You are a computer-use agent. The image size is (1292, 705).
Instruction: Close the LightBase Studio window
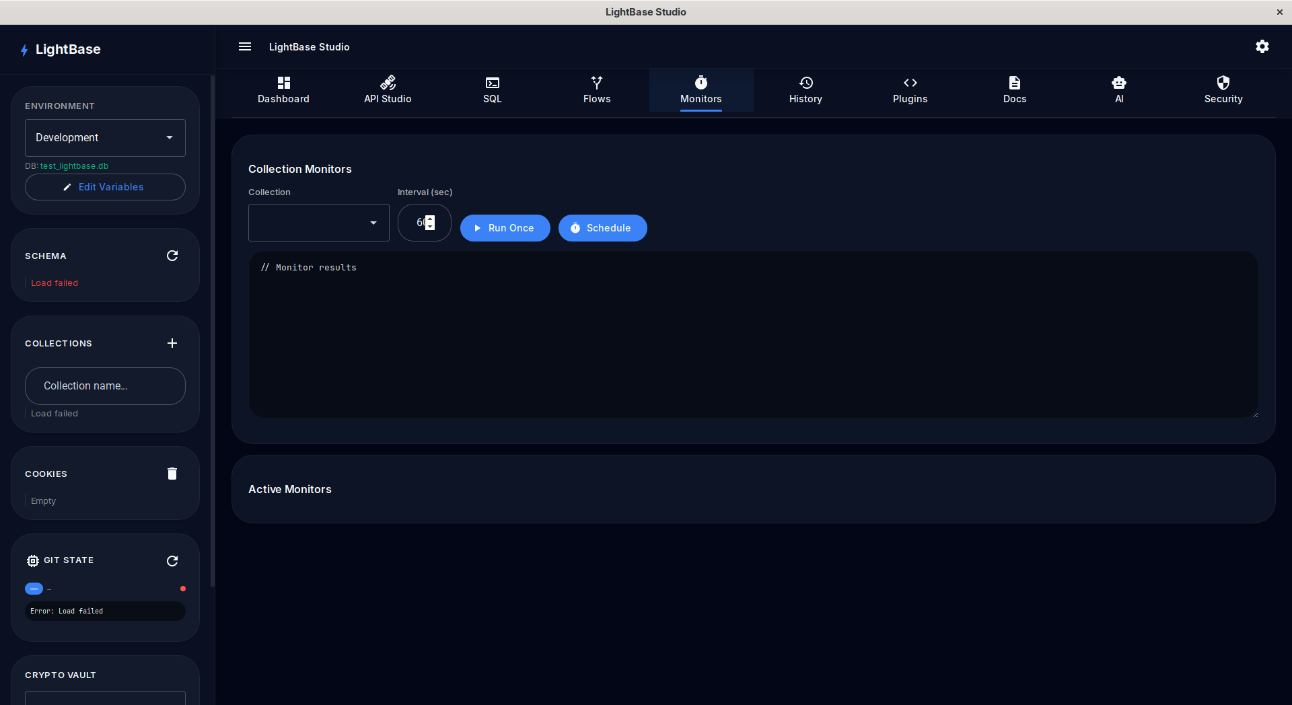point(1280,12)
